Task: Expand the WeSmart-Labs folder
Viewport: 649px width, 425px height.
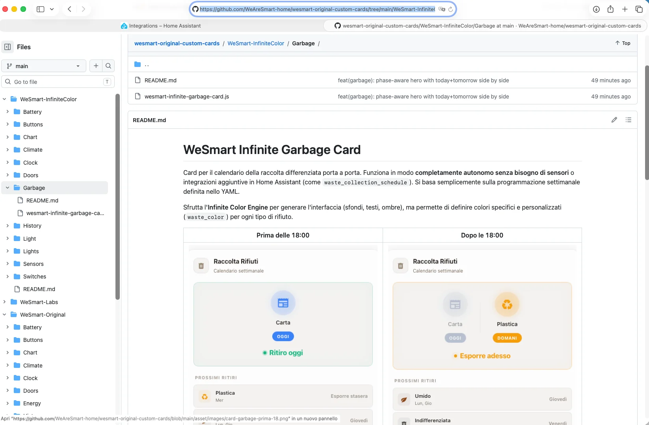Action: coord(4,302)
